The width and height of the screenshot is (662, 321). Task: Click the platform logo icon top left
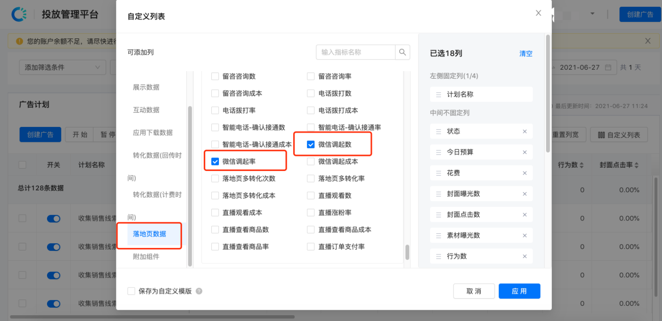click(19, 14)
